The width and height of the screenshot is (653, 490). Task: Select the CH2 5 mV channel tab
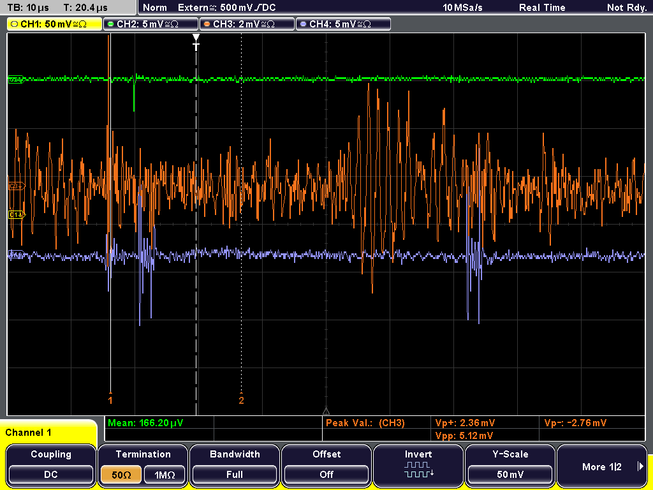tap(150, 24)
